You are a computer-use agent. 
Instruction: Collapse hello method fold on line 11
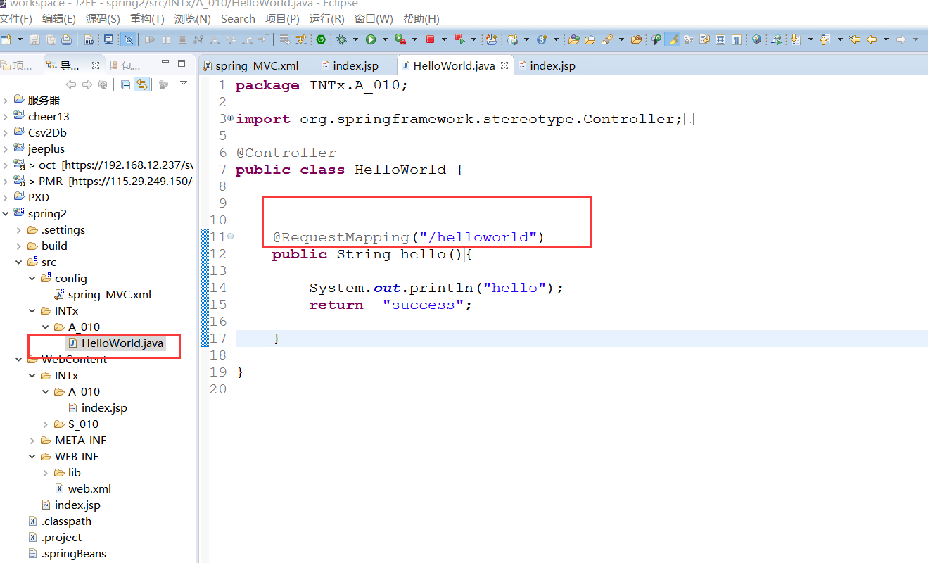(x=231, y=236)
